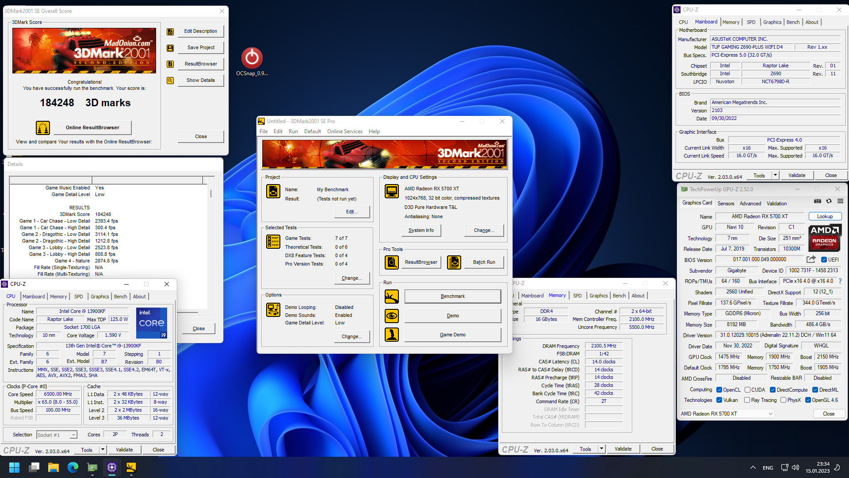Click the 3DMark2001 taskbar icon
The image size is (849, 478).
[x=131, y=467]
